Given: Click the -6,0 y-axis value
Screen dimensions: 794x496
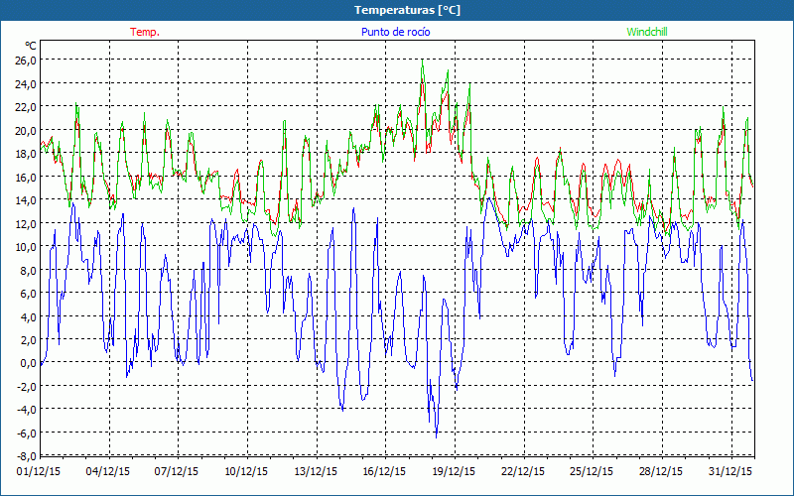Looking at the screenshot, I should tap(27, 433).
